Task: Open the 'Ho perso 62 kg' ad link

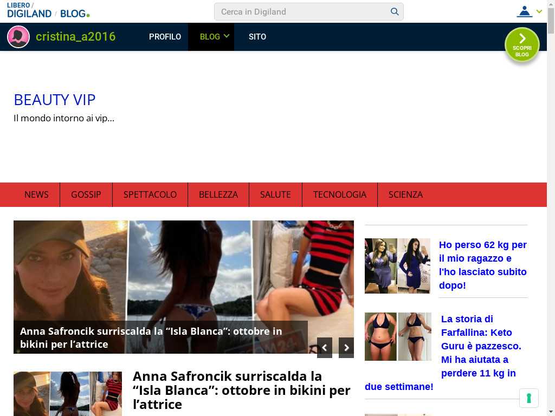Action: [x=483, y=265]
